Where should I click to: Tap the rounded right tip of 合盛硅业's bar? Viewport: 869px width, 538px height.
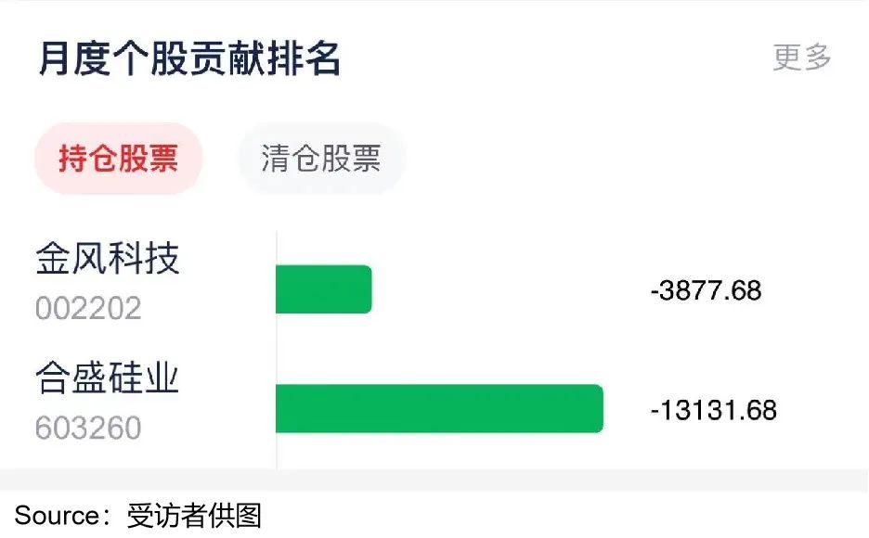[x=598, y=409]
